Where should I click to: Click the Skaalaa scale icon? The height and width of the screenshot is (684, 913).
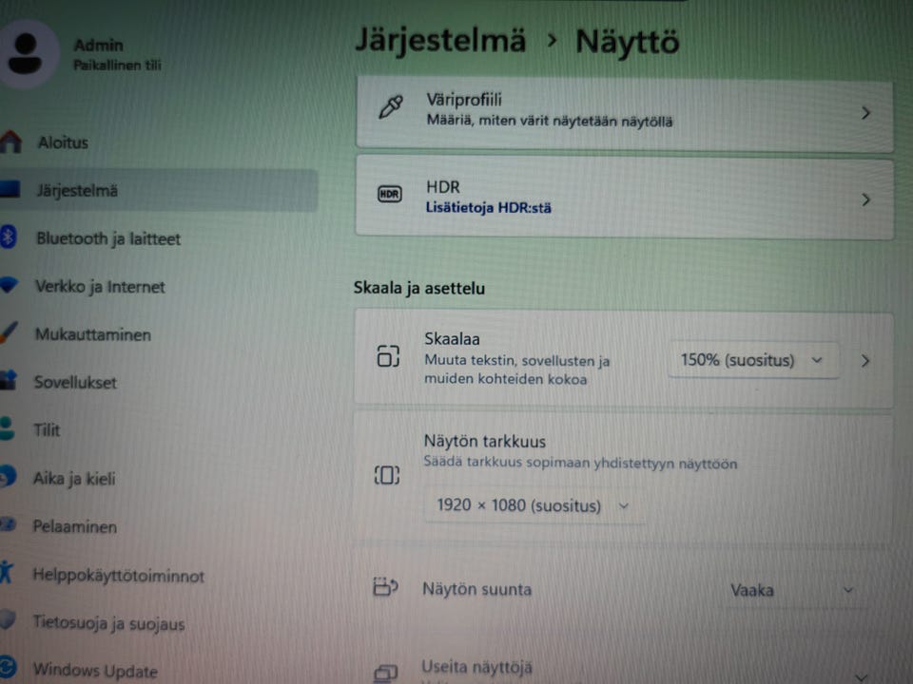388,356
